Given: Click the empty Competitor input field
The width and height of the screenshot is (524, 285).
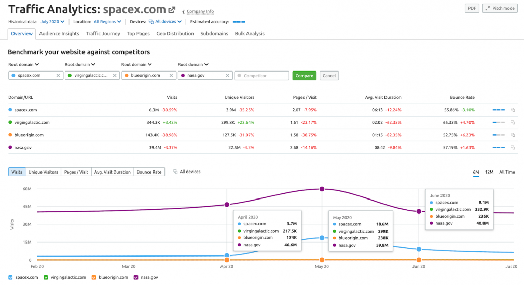Looking at the screenshot, I should coord(261,76).
